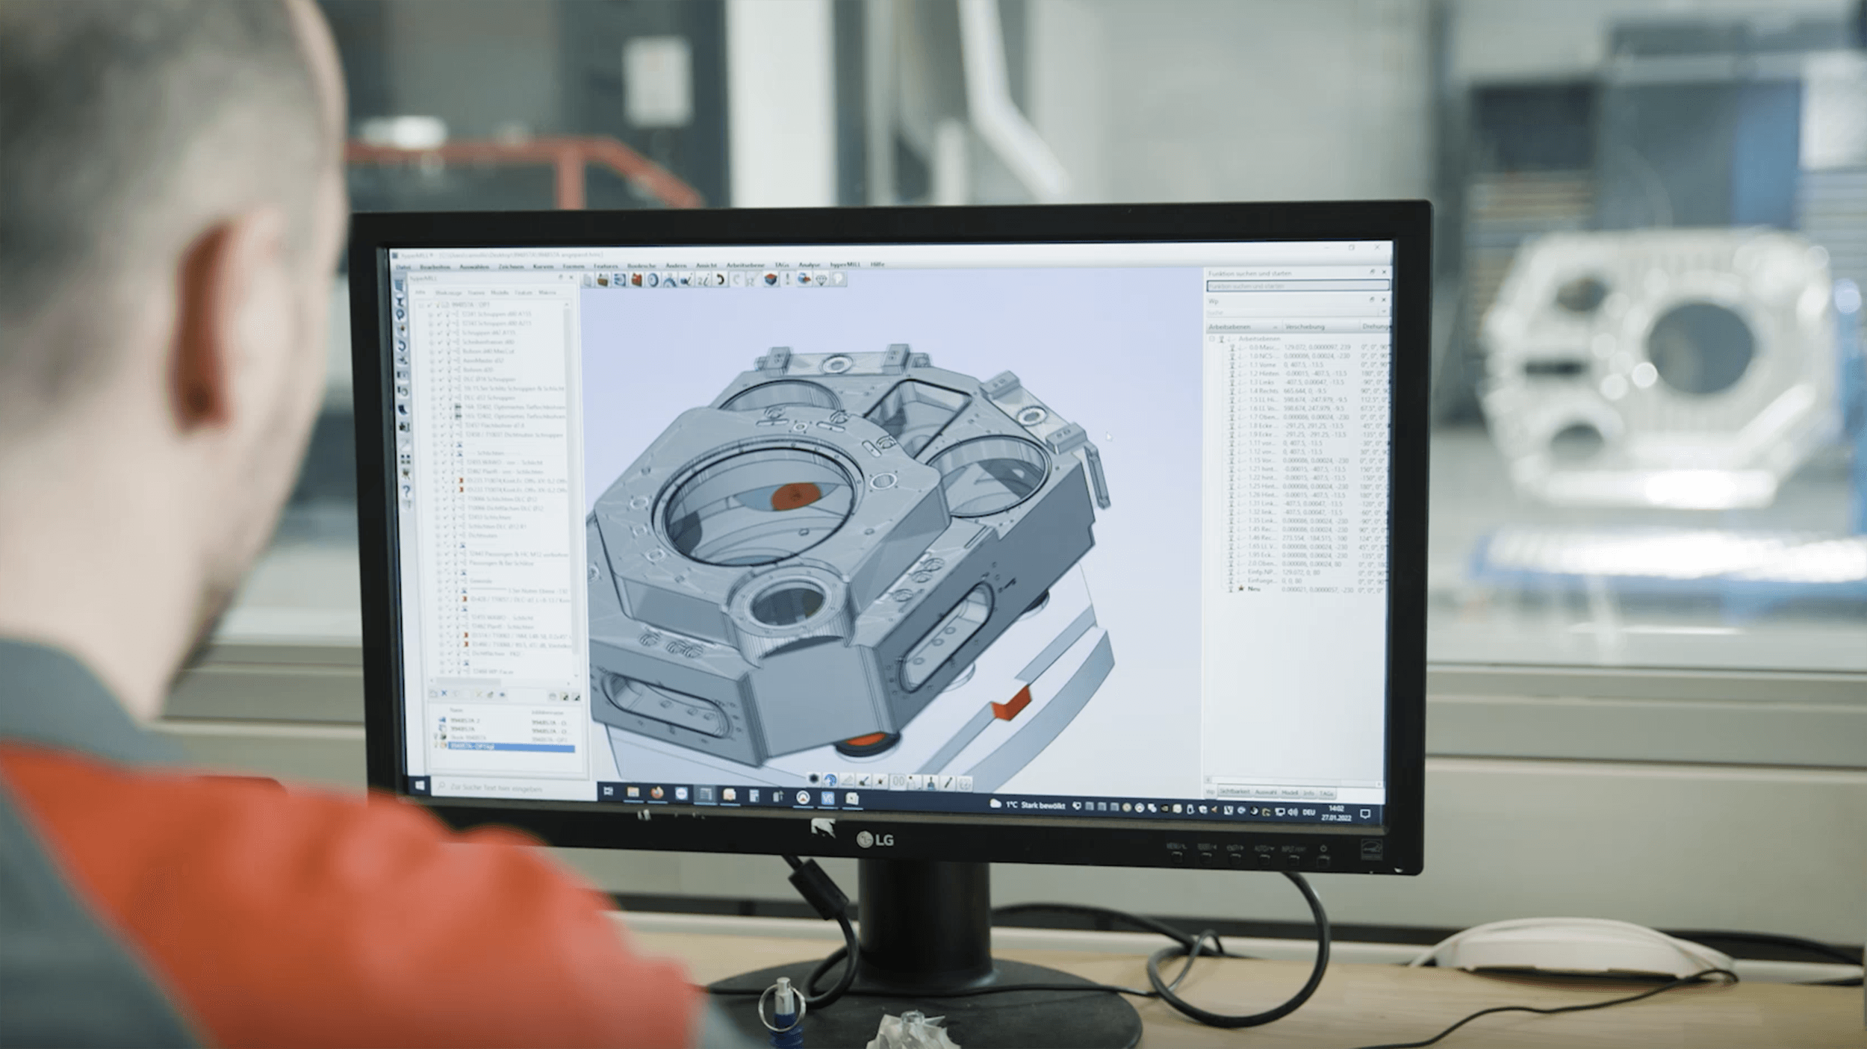The height and width of the screenshot is (1049, 1867).
Task: Click the 'Funktion suchen und starten' search field
Action: tap(1297, 286)
